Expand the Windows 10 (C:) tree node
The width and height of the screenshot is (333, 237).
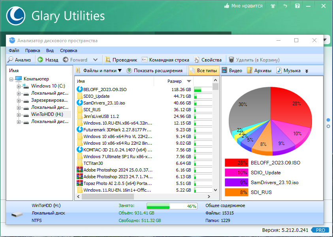coord(19,86)
